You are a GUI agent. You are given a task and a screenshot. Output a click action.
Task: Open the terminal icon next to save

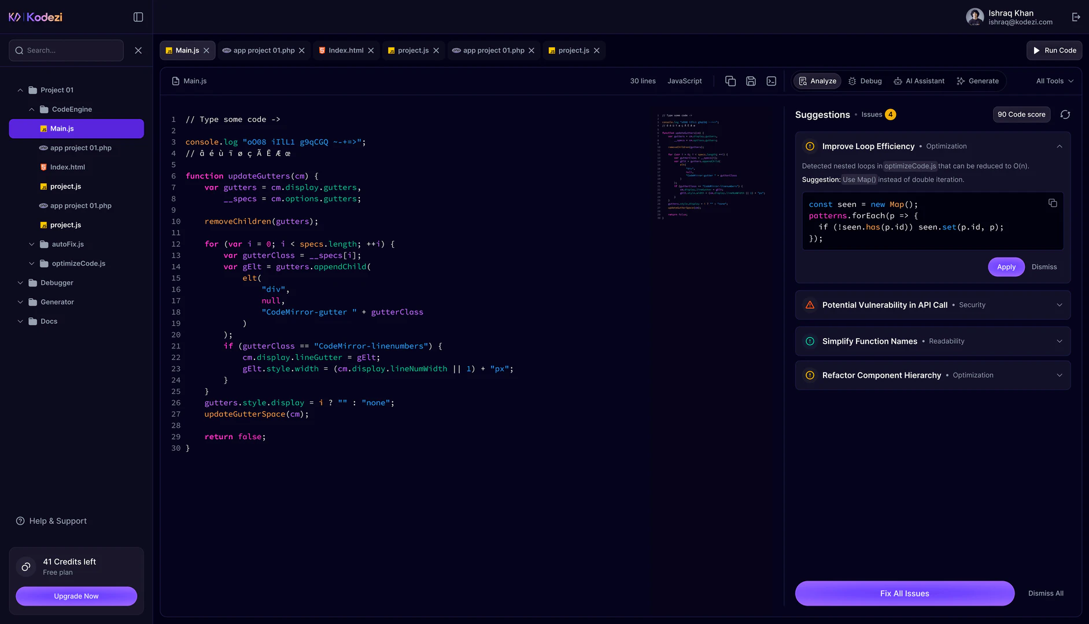[771, 81]
